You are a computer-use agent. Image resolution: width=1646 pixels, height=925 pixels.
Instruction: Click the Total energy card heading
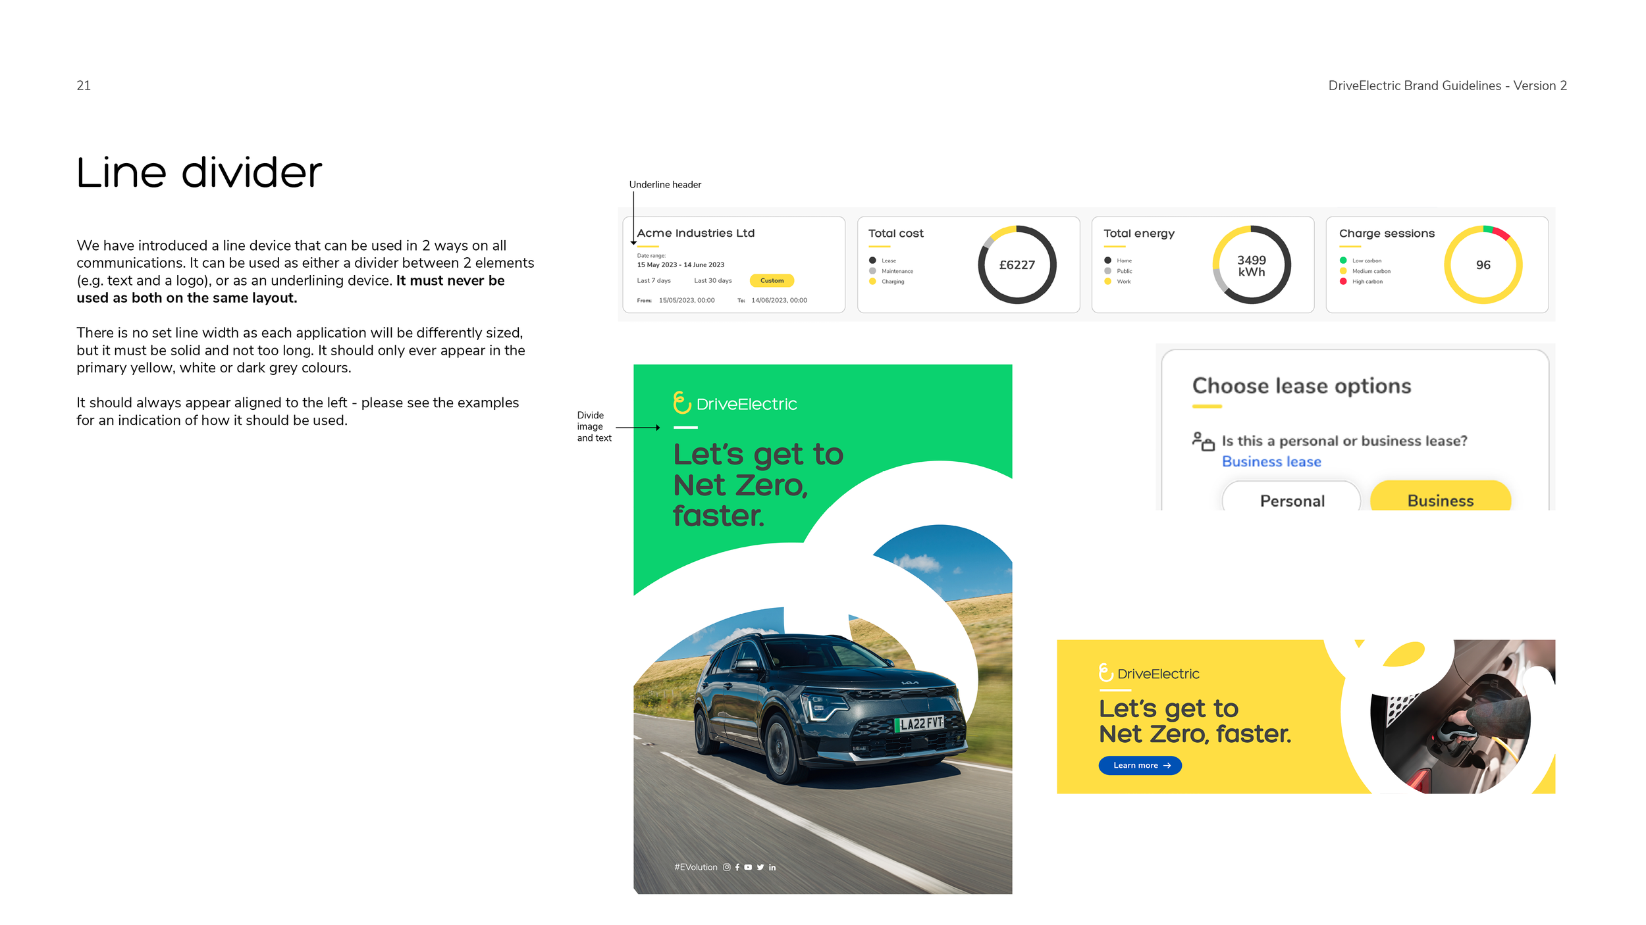[1139, 234]
